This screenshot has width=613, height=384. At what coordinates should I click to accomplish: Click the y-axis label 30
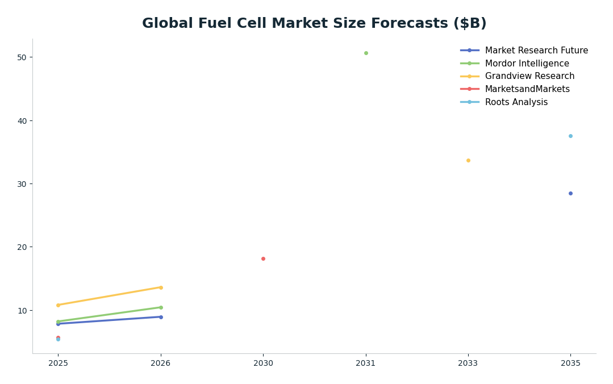pos(22,184)
